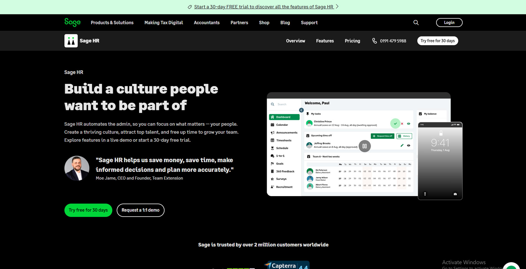Viewport: 526px width, 269px height.
Task: Click the Sage green logo
Action: pos(72,22)
